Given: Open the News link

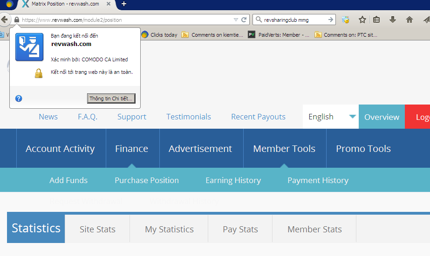Looking at the screenshot, I should coord(48,117).
